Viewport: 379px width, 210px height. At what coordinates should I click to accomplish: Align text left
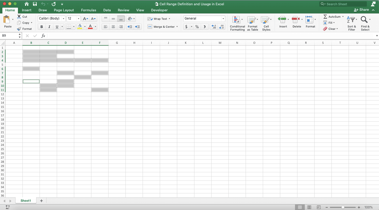click(x=106, y=27)
